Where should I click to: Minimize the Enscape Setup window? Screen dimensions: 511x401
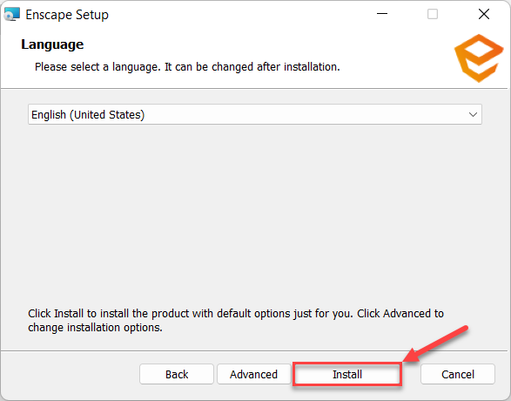point(382,14)
